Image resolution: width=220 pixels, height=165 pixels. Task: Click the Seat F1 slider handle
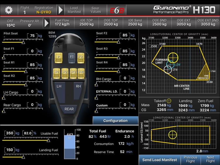point(4,58)
